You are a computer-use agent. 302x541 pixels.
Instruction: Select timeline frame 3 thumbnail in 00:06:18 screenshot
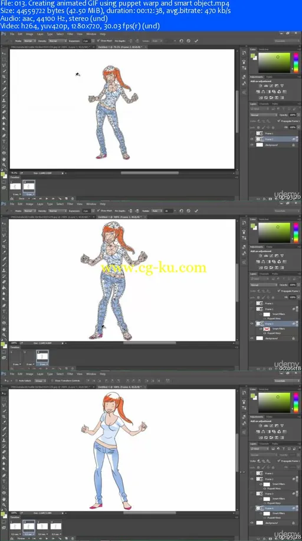pyautogui.click(x=42, y=356)
